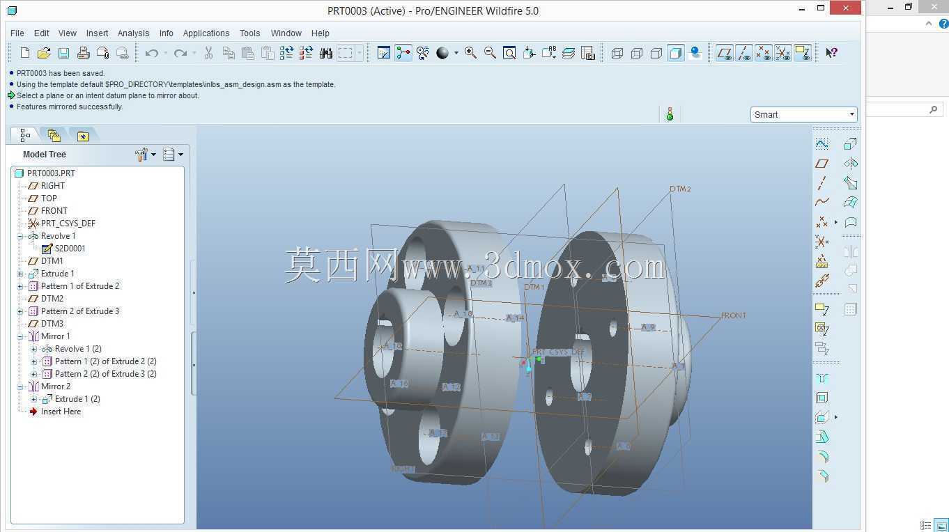This screenshot has width=949, height=532.
Task: Click the context-sensitive Help pointer icon
Action: pyautogui.click(x=831, y=53)
